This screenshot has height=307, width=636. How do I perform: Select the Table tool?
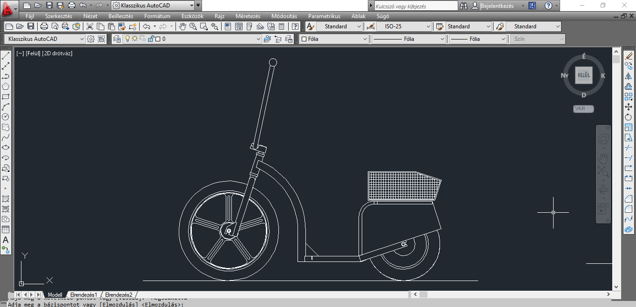point(6,229)
